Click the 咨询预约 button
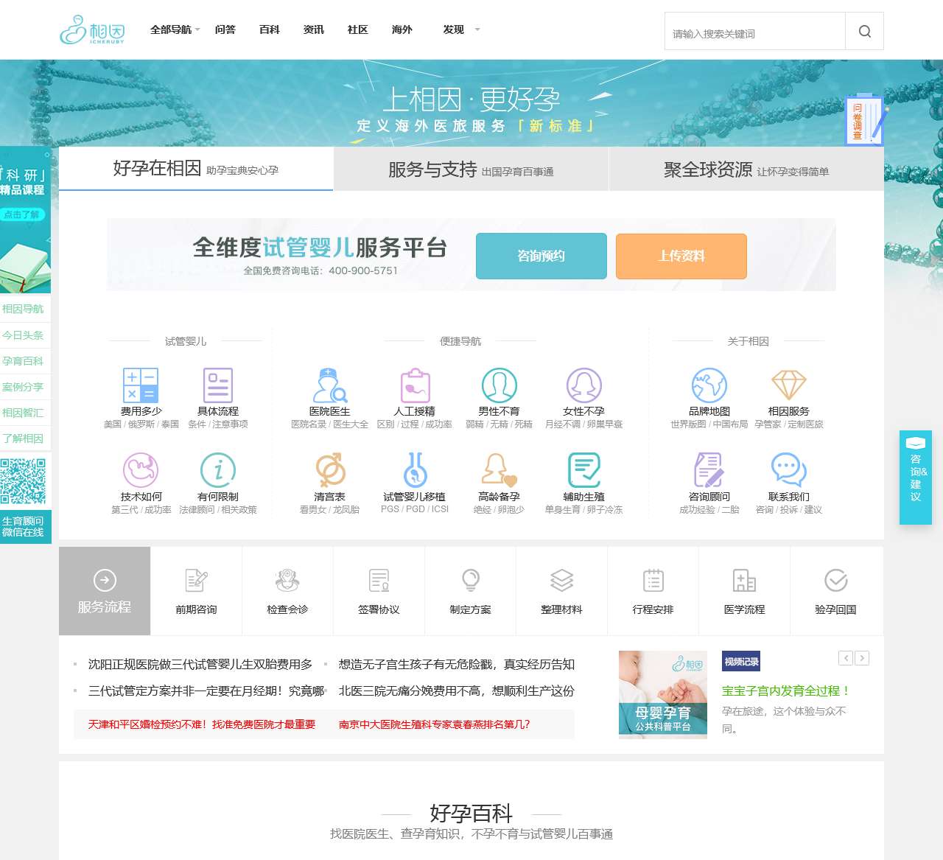The height and width of the screenshot is (860, 943). click(541, 256)
